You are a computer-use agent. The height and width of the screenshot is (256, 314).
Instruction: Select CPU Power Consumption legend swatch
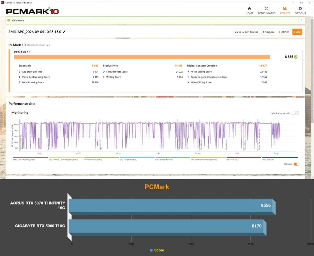(208, 157)
